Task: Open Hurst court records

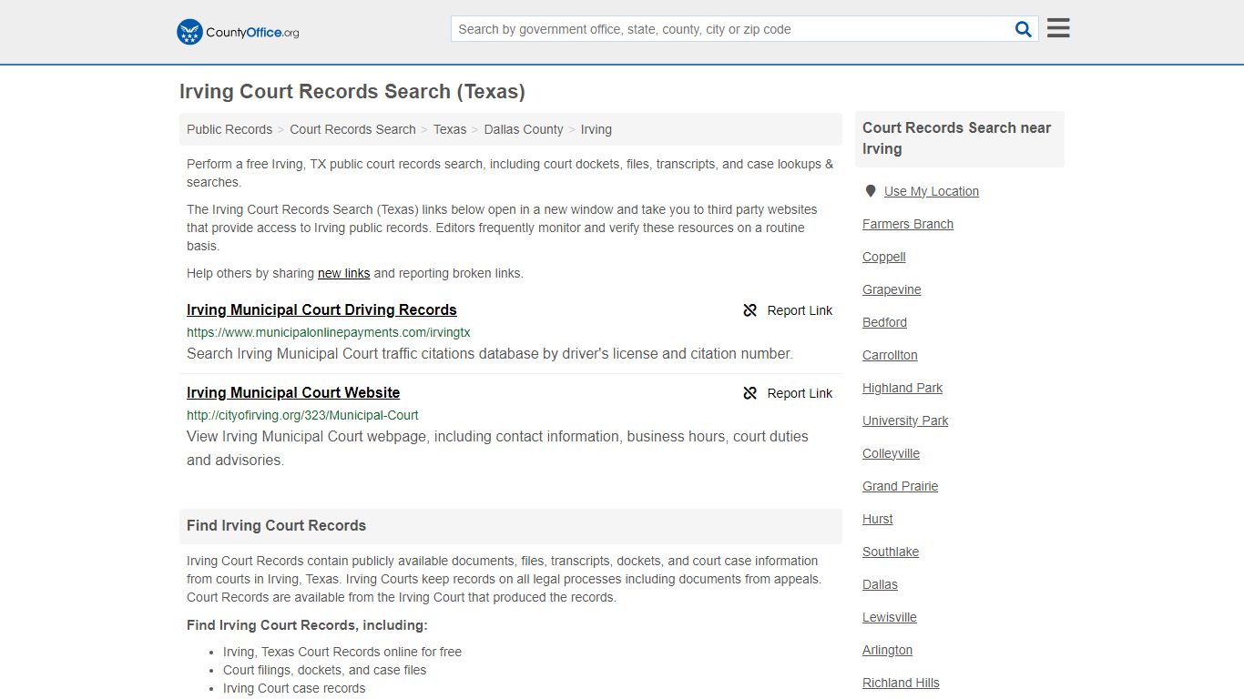Action: (878, 519)
